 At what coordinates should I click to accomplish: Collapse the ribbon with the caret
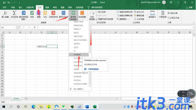point(194,23)
